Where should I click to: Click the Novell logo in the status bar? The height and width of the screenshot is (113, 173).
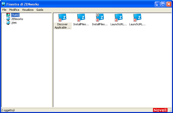[160, 110]
